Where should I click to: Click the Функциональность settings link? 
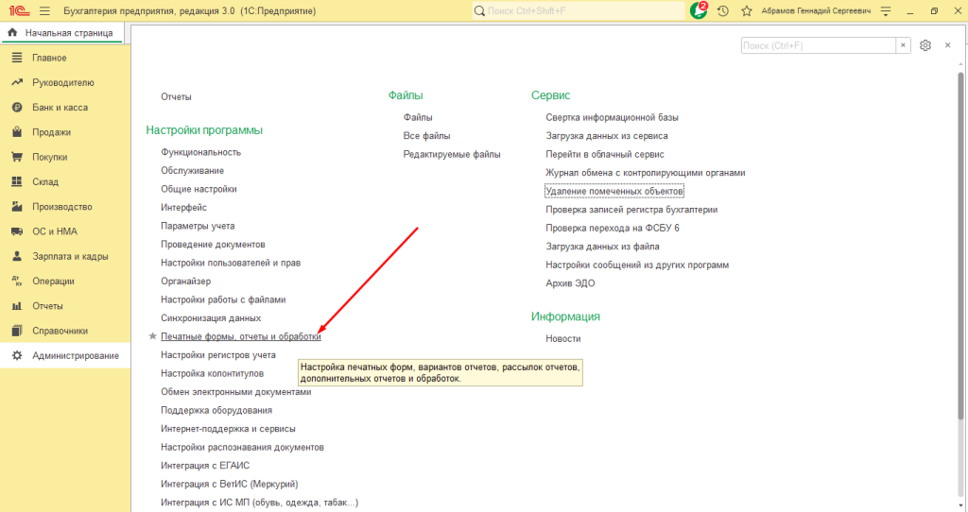tap(200, 152)
